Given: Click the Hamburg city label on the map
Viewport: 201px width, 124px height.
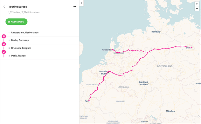Looking at the screenshot, I should (x=156, y=32).
